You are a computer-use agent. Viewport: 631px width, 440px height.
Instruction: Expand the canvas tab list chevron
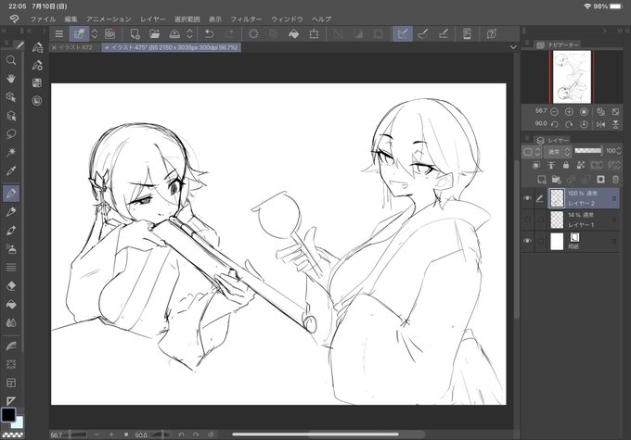(513, 47)
